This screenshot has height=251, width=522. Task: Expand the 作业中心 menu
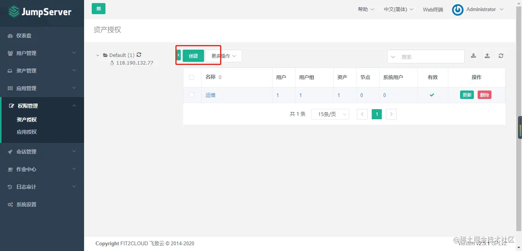[x=42, y=169]
